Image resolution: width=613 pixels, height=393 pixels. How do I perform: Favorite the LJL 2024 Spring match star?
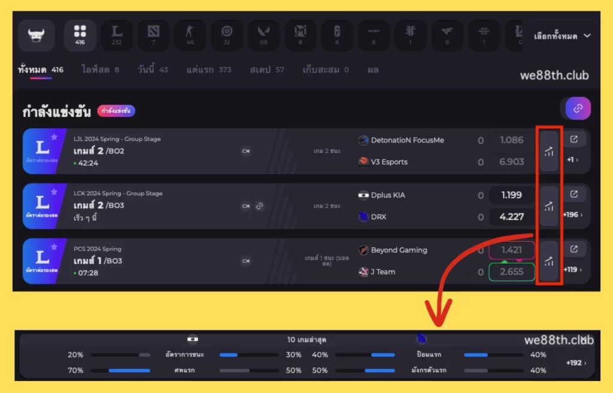pos(54,137)
